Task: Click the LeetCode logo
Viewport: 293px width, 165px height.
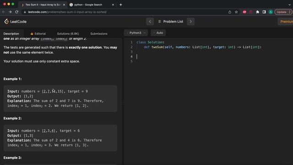Action: pos(15,22)
